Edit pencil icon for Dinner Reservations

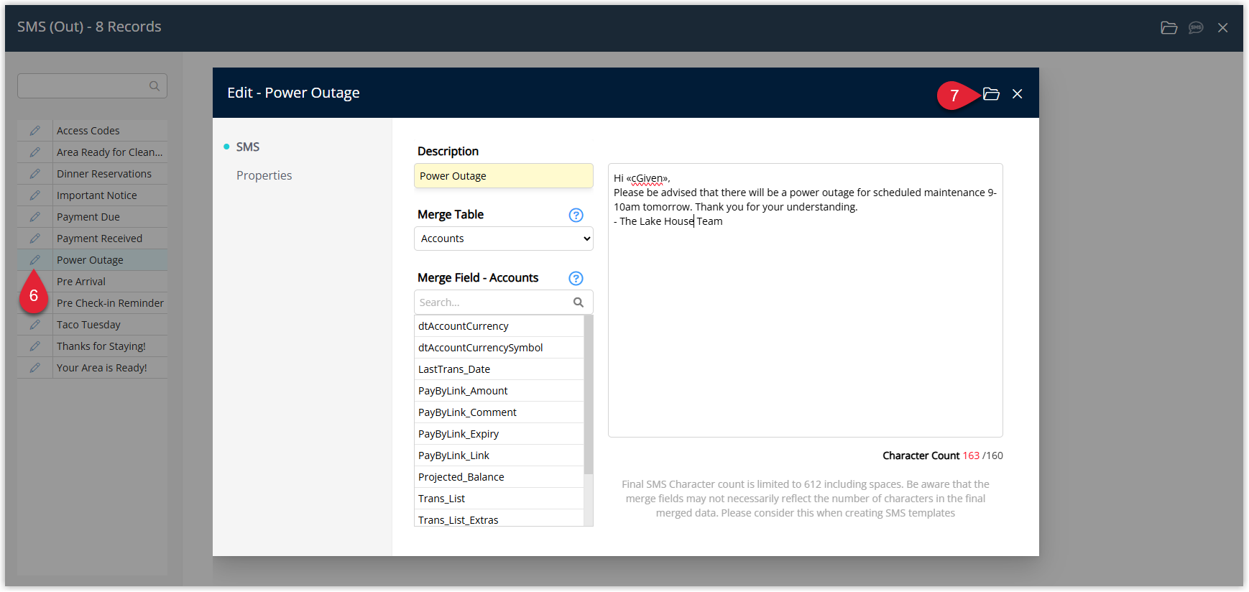34,174
